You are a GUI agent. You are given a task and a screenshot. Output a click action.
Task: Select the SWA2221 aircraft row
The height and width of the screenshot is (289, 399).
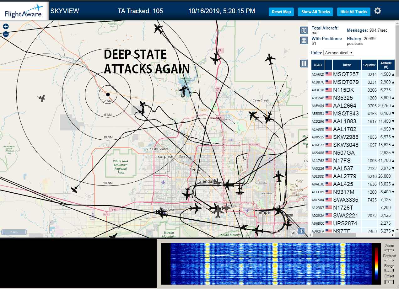(353, 216)
